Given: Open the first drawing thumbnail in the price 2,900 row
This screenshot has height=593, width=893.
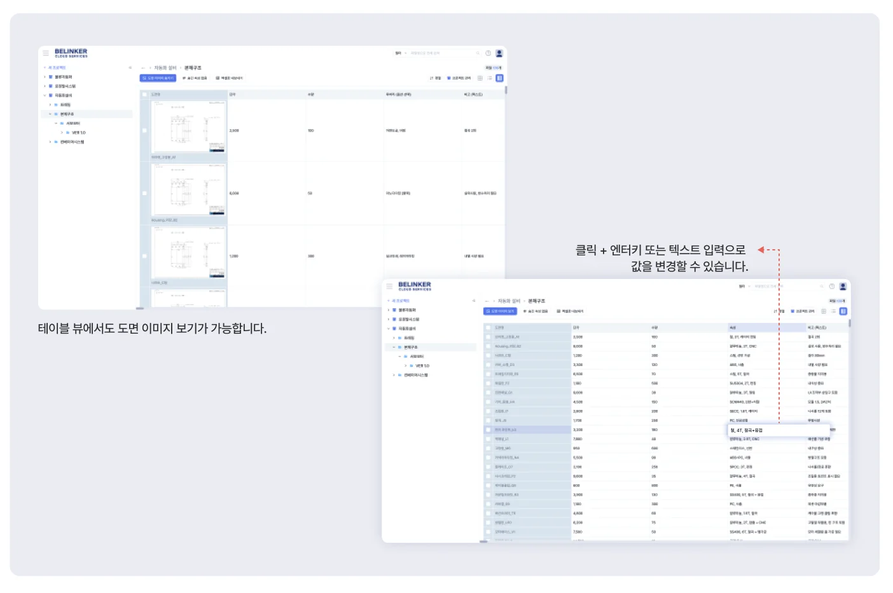Looking at the screenshot, I should pos(188,126).
